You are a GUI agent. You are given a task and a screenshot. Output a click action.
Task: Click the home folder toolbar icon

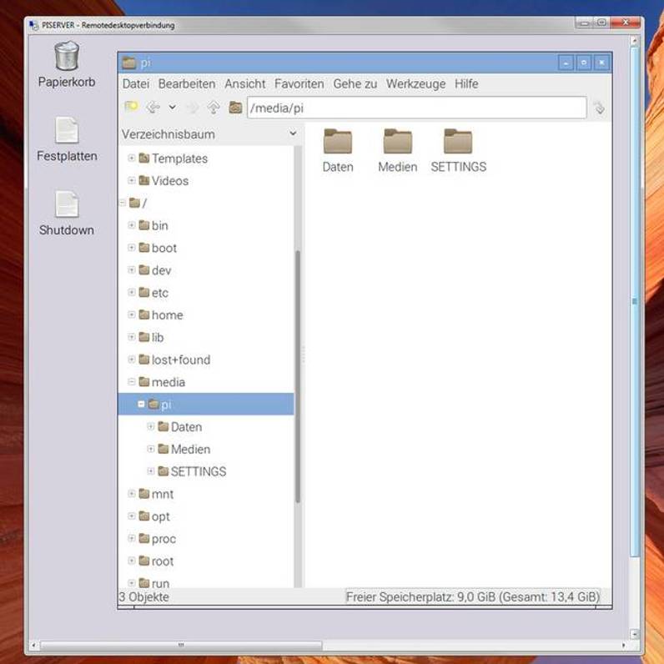coord(235,107)
